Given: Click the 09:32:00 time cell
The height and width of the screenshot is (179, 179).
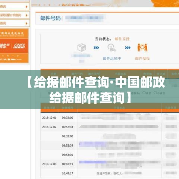Looking at the screenshot, I should coord(67,117).
